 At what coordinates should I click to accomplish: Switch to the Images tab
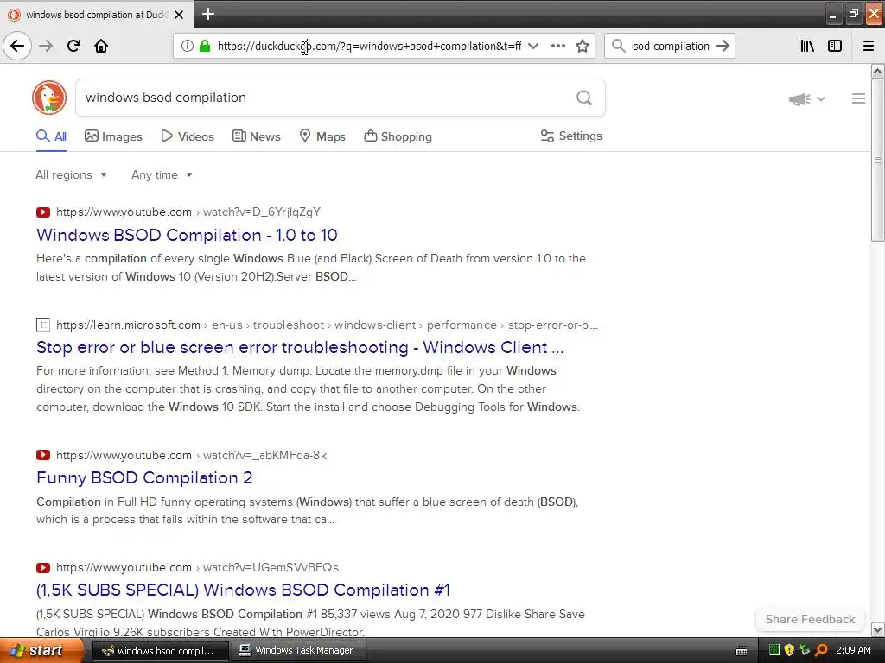pyautogui.click(x=113, y=136)
